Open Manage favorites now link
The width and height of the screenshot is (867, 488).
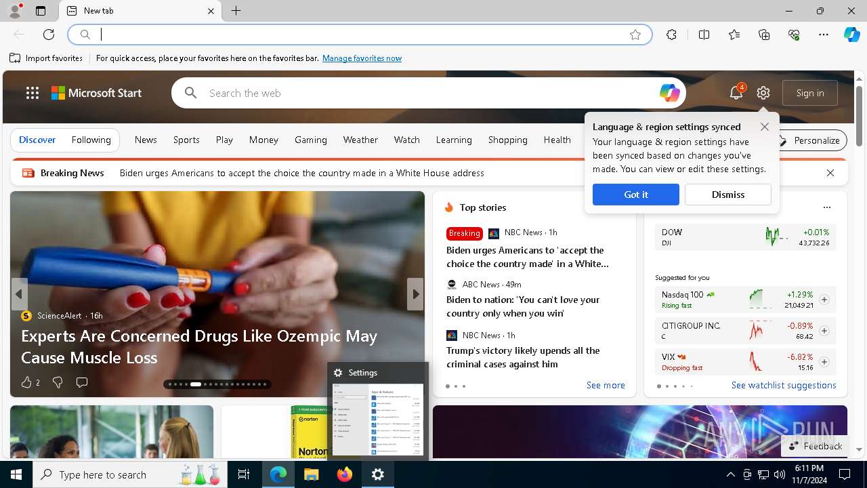coord(362,58)
